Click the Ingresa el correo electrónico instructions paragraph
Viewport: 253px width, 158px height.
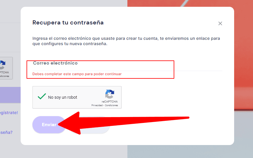point(126,41)
